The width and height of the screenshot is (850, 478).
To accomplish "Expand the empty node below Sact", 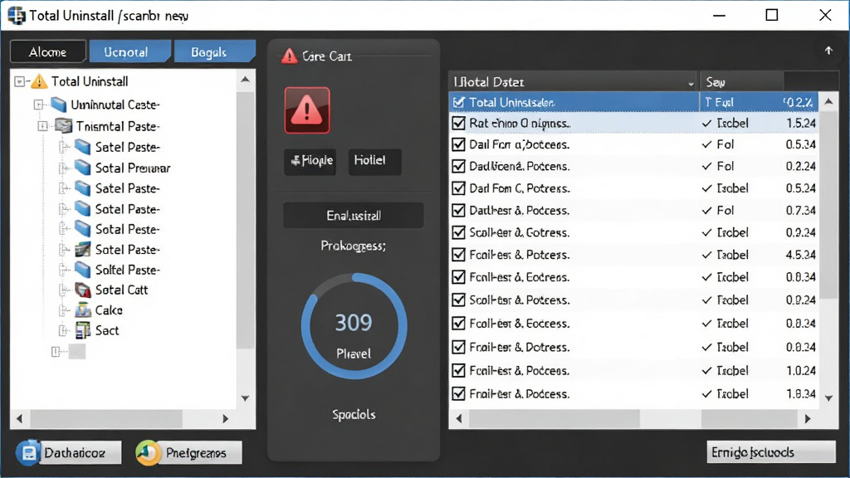I will pyautogui.click(x=56, y=352).
